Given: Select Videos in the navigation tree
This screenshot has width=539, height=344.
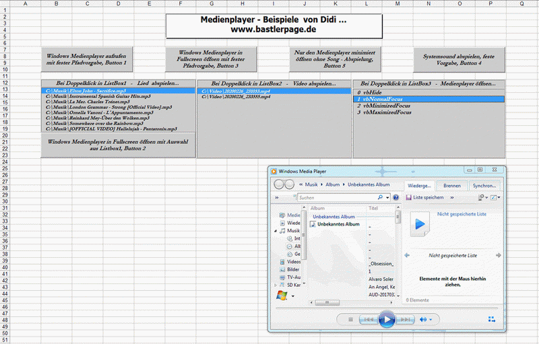Looking at the screenshot, I should [290, 262].
